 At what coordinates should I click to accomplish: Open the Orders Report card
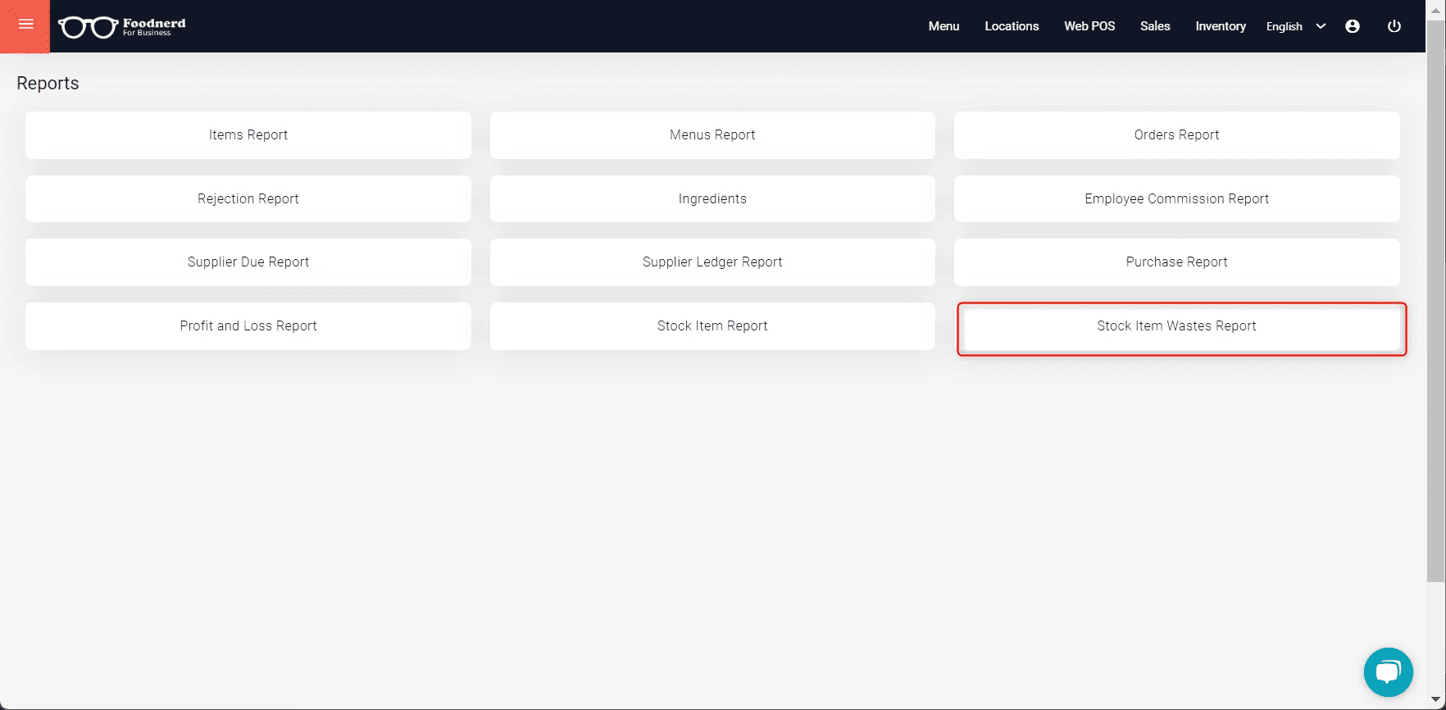click(1176, 135)
